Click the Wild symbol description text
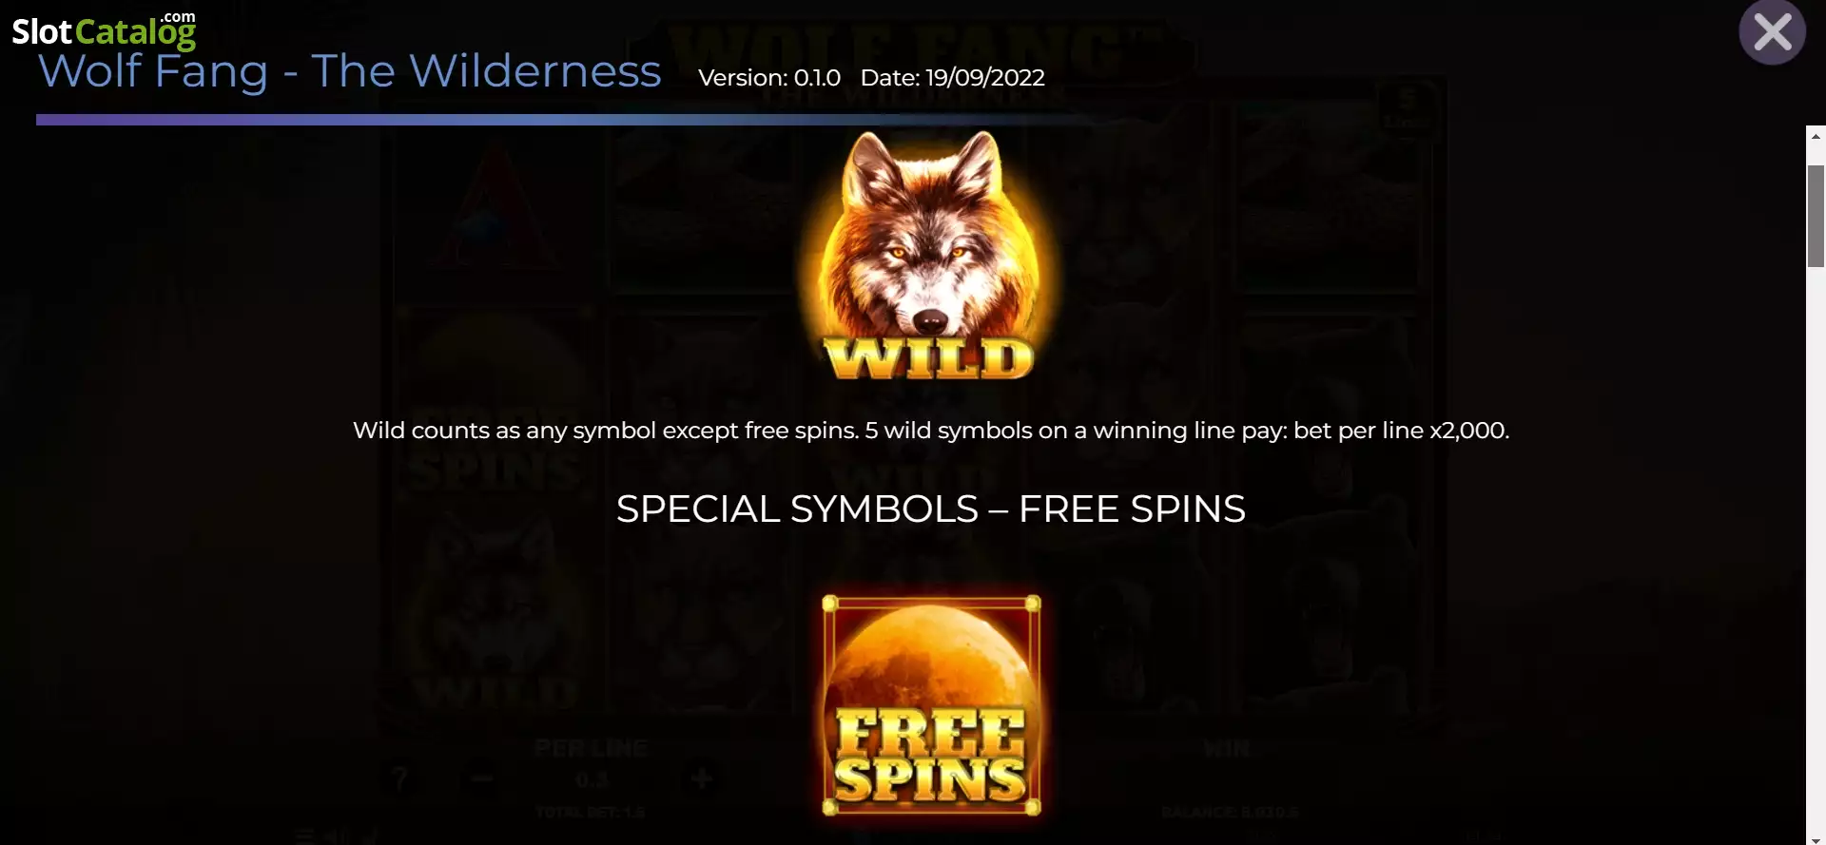1826x845 pixels. coord(930,431)
